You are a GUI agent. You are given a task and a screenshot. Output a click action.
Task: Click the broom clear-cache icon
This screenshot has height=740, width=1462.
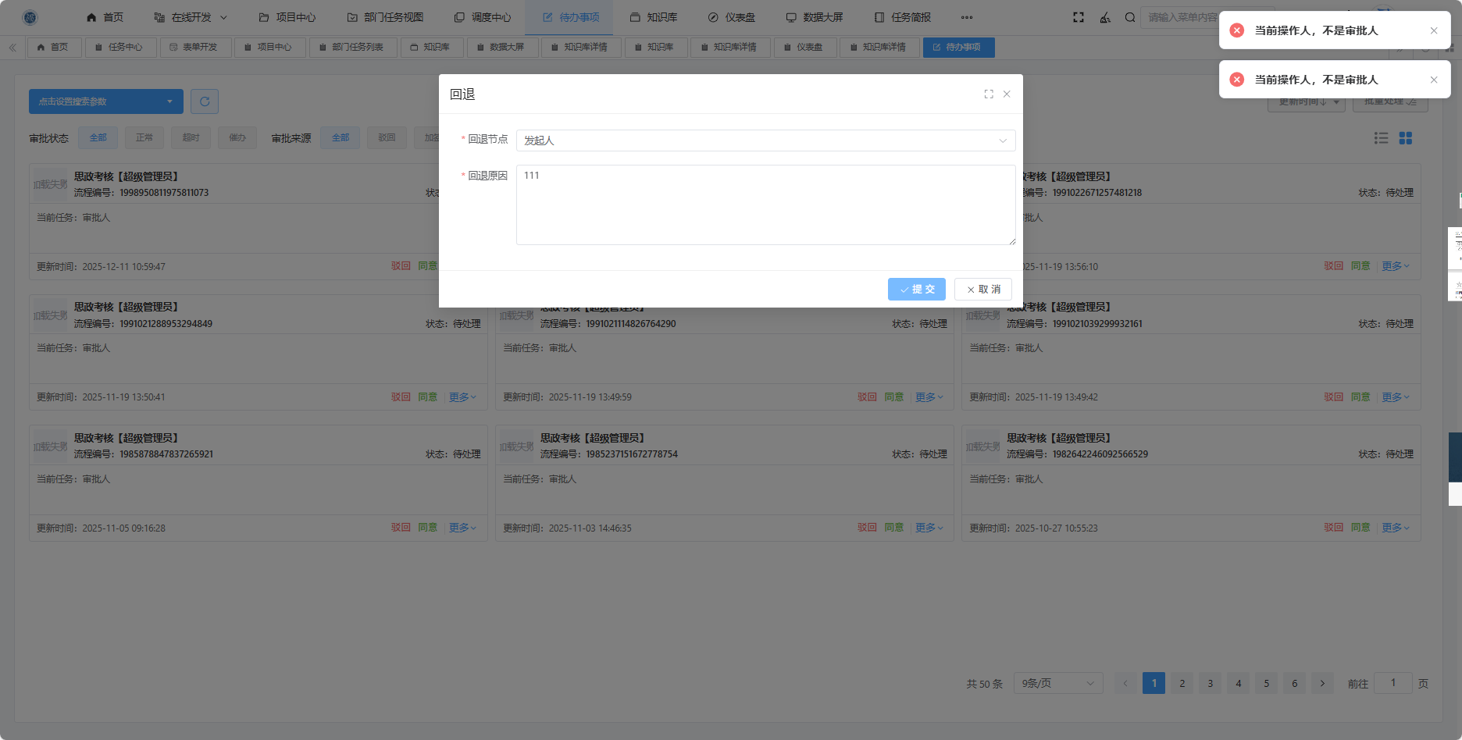(1105, 17)
